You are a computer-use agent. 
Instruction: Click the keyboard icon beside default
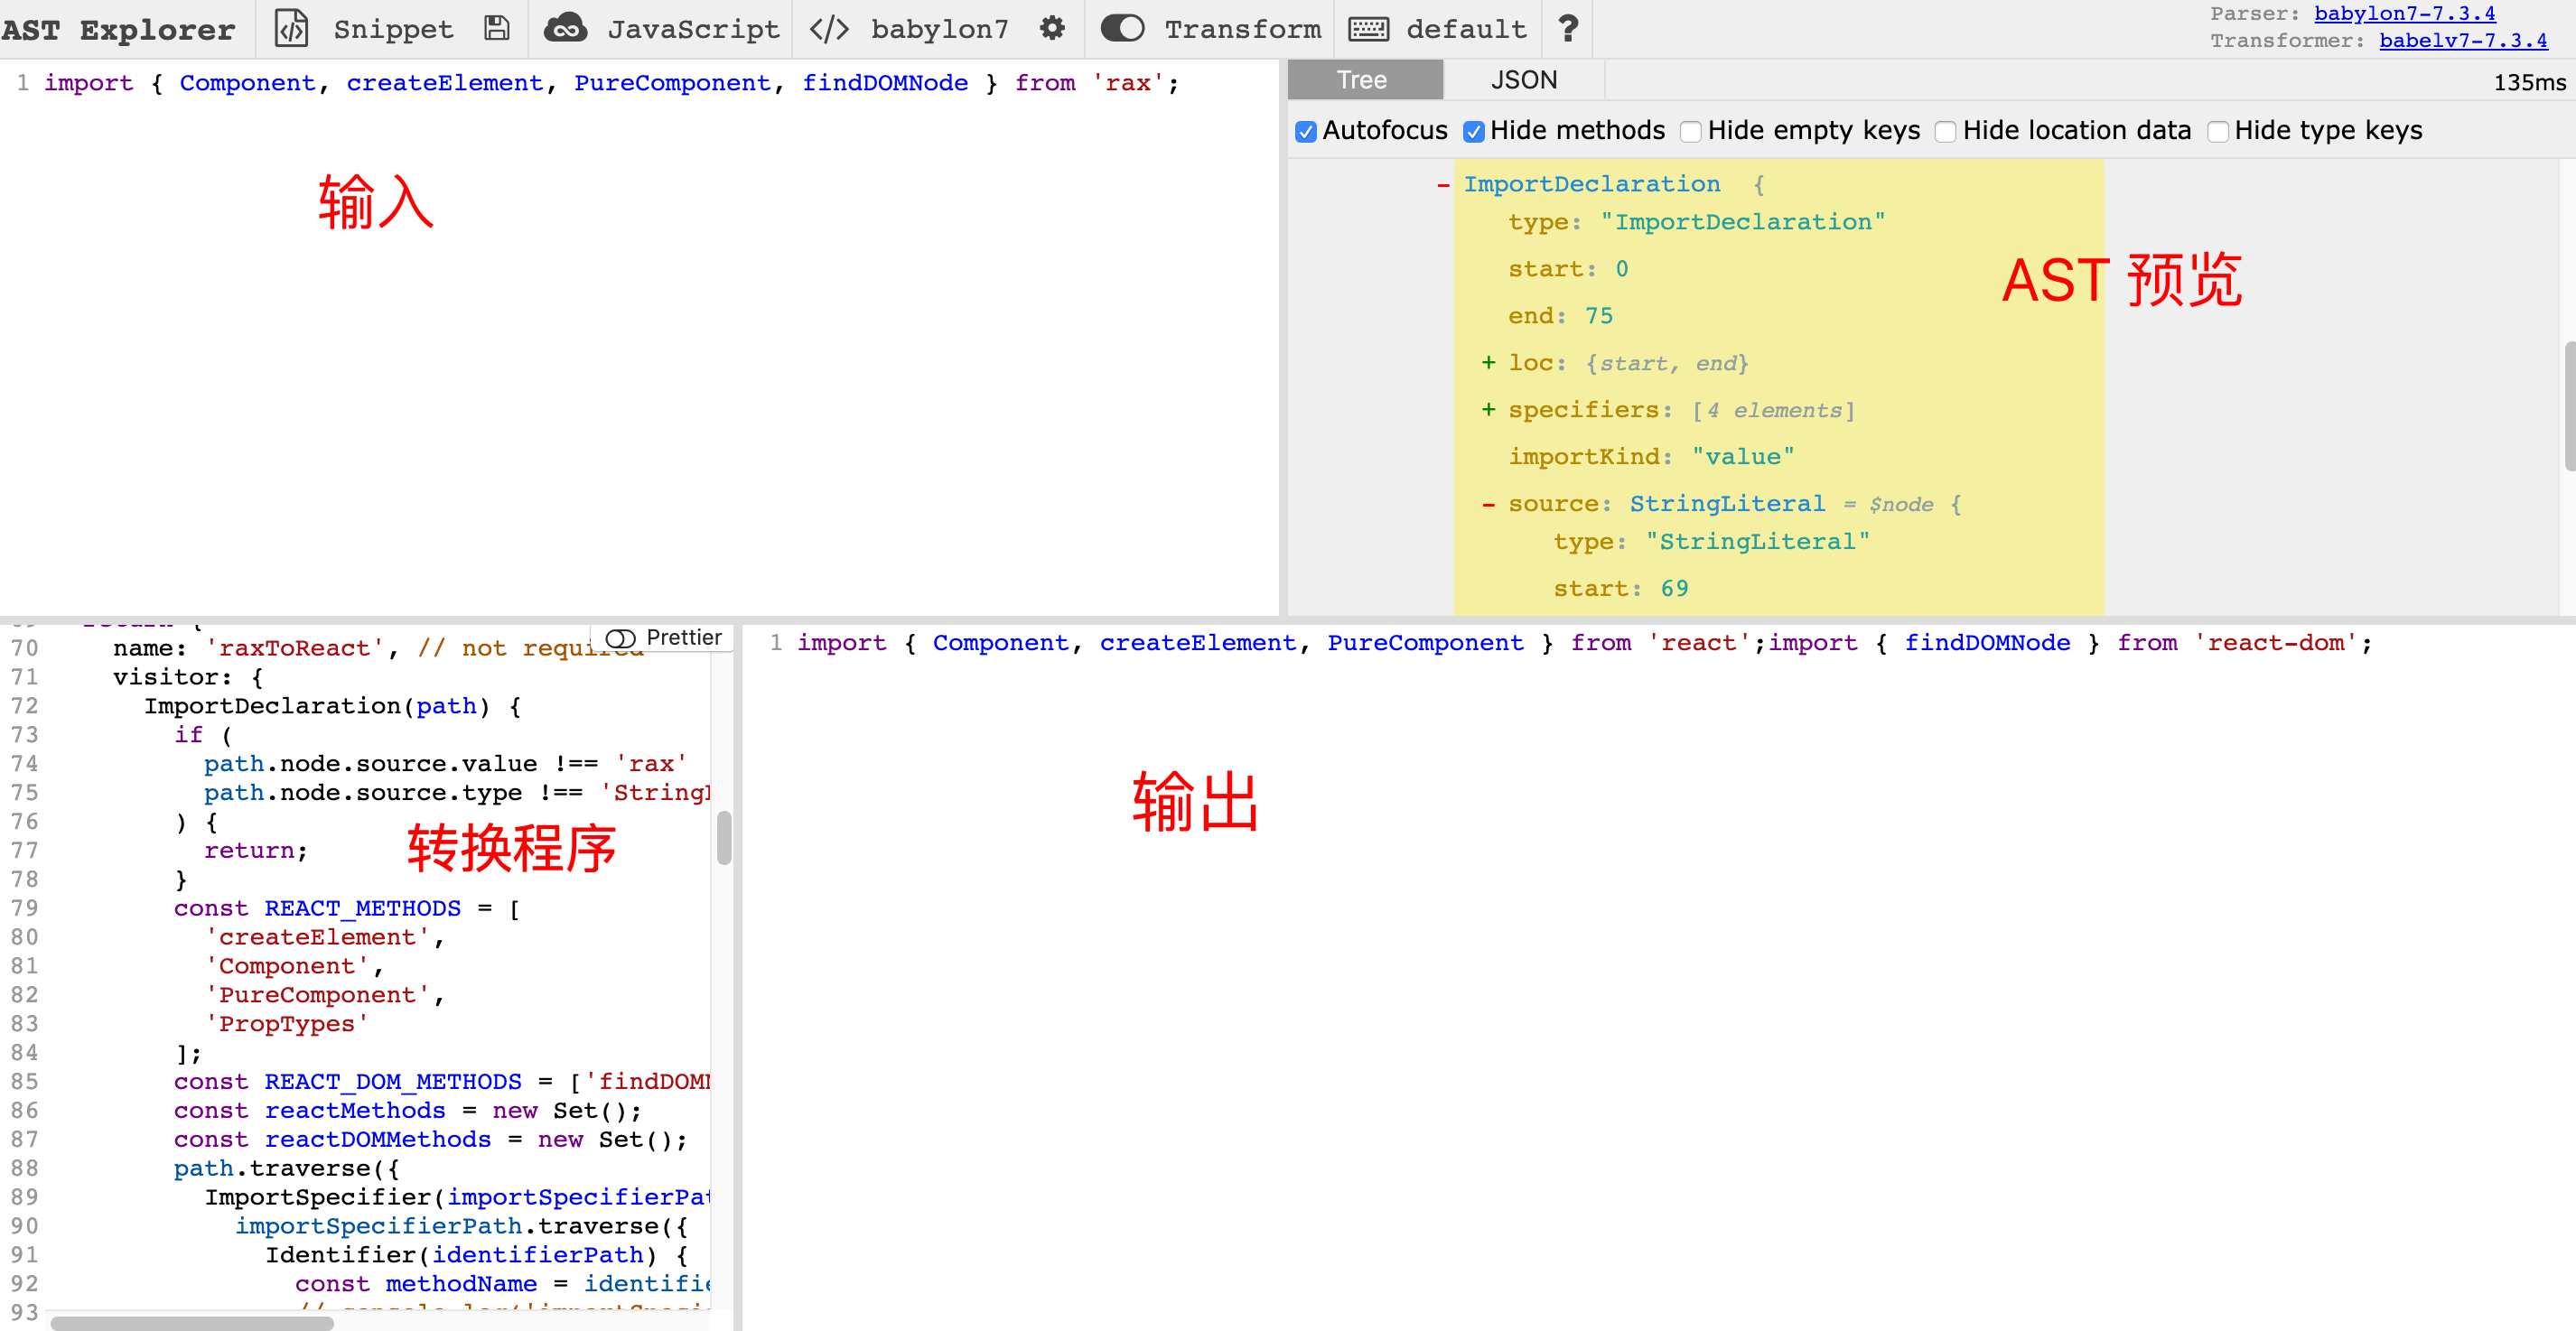pos(1368,29)
